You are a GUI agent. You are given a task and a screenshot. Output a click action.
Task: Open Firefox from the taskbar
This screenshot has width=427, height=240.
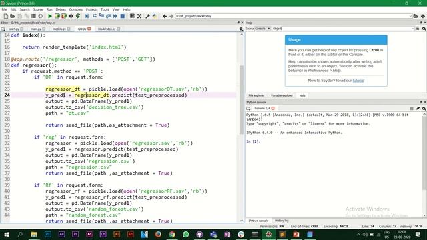tap(158, 234)
